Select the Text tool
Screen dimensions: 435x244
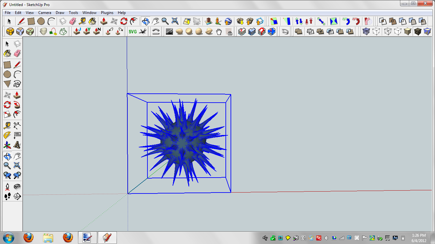coord(18,135)
